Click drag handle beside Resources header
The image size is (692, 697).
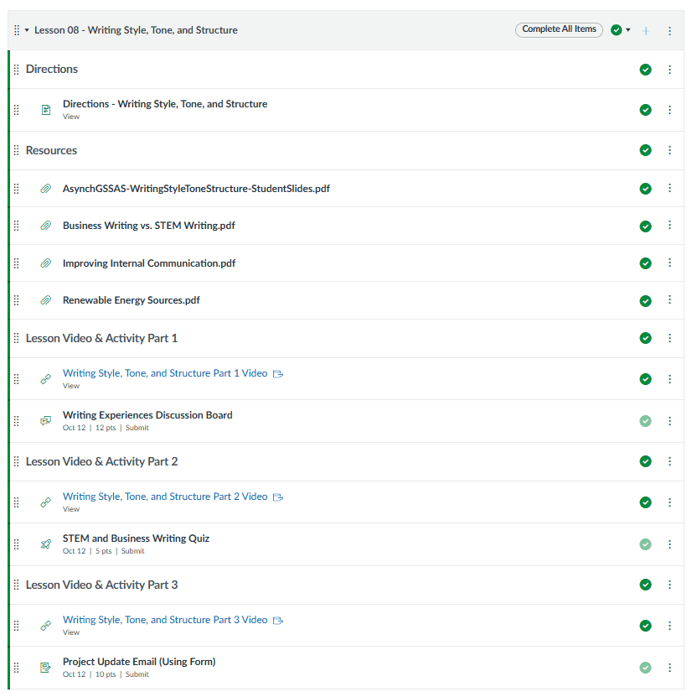pos(17,150)
